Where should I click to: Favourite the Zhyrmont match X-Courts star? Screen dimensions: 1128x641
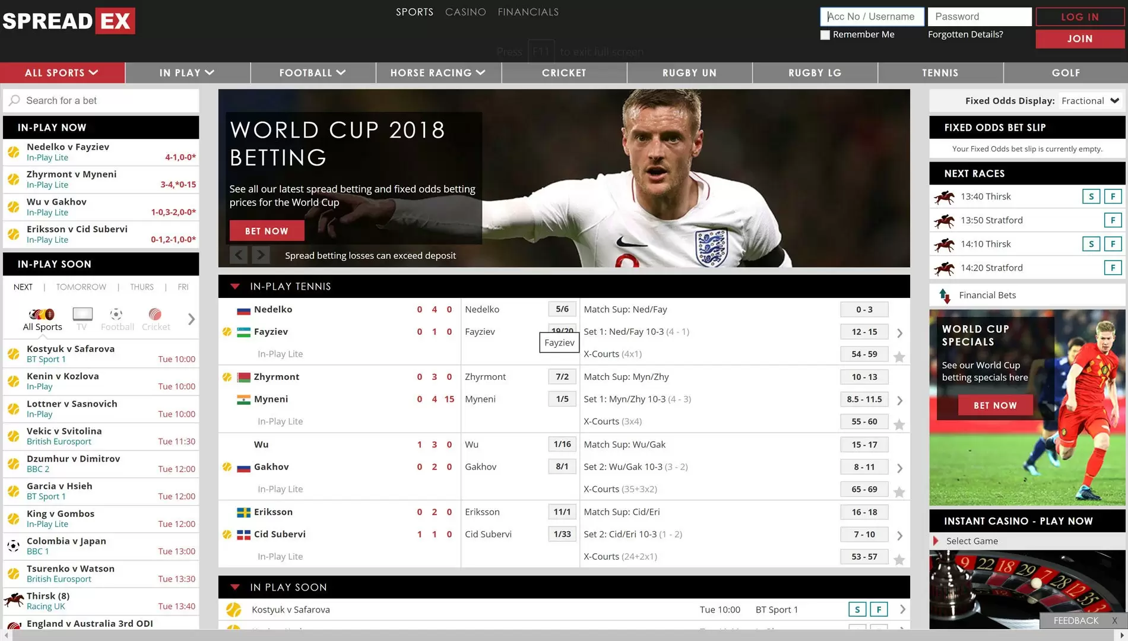[899, 424]
